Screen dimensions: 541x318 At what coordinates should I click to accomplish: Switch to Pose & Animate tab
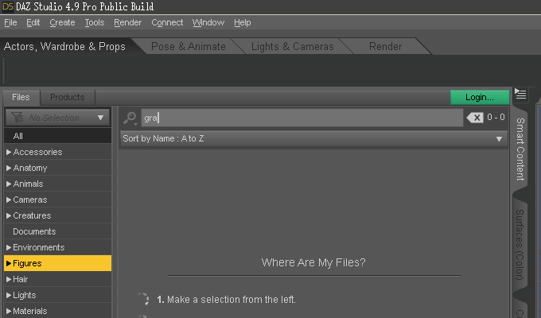click(189, 47)
